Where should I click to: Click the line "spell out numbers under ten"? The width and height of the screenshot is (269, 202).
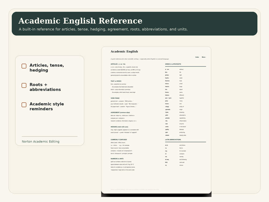121,162
